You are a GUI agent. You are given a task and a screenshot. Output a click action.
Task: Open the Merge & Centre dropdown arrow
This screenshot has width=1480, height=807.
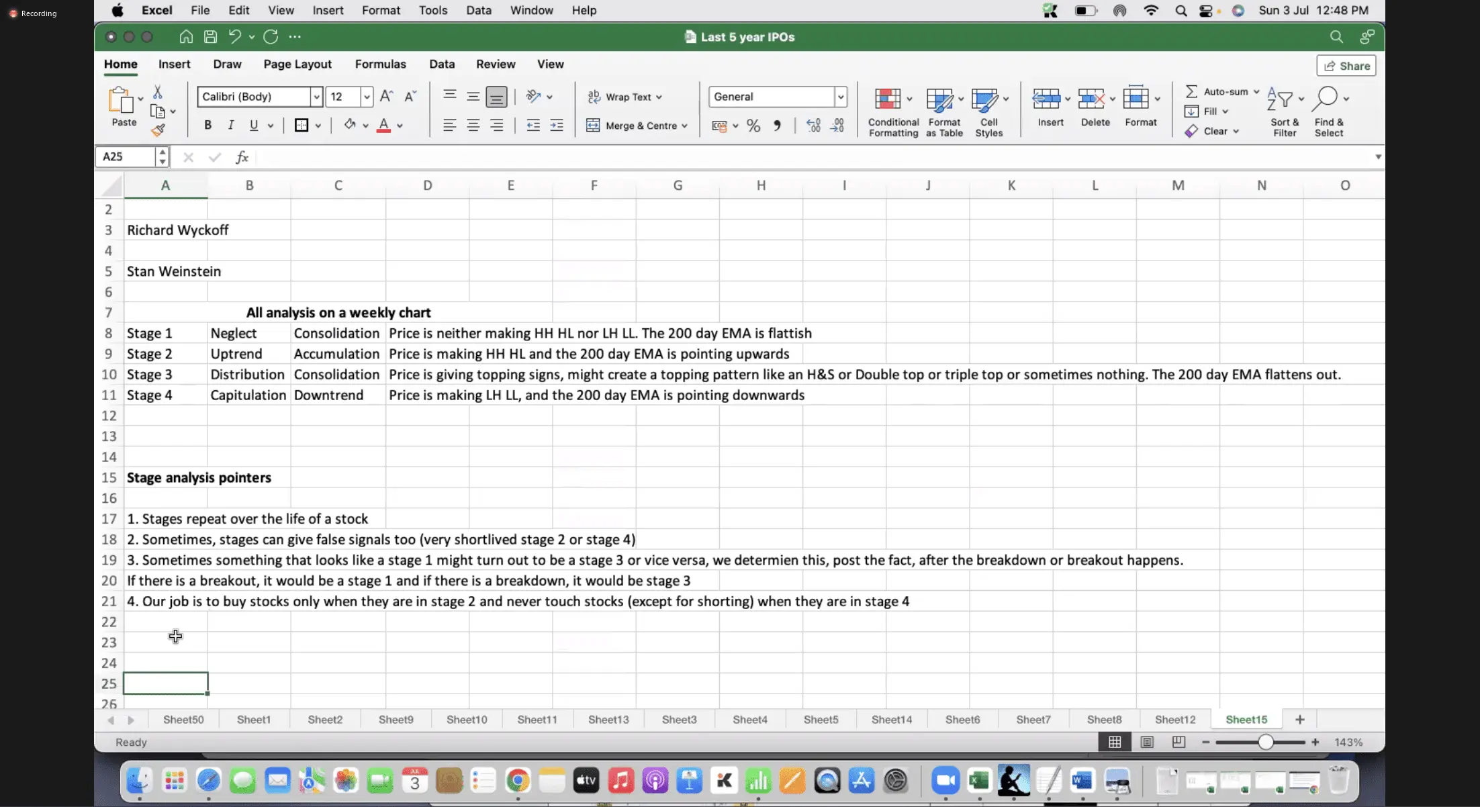point(684,126)
